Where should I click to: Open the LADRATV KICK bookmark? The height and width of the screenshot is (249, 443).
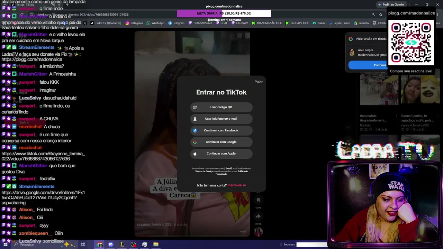pos(297,23)
